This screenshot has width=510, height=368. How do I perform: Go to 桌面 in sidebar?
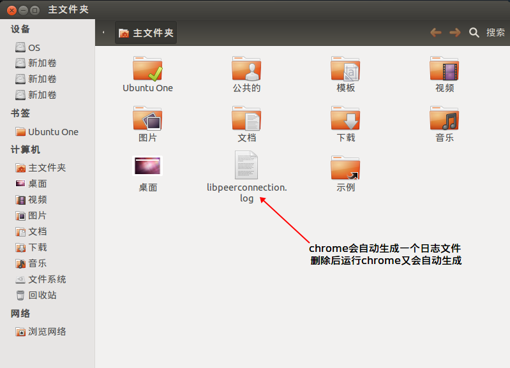tap(31, 184)
